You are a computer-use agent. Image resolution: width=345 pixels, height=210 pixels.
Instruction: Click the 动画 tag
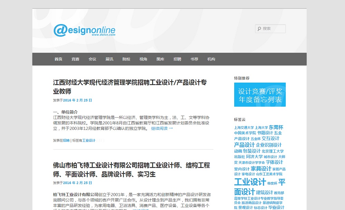238,151
